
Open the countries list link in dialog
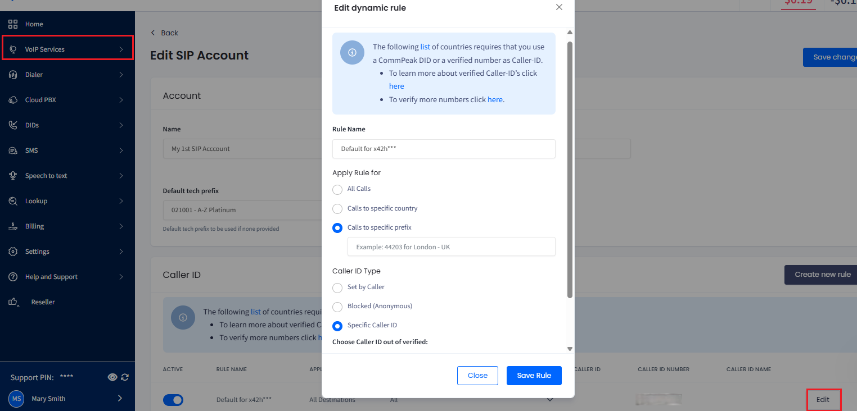(x=425, y=47)
